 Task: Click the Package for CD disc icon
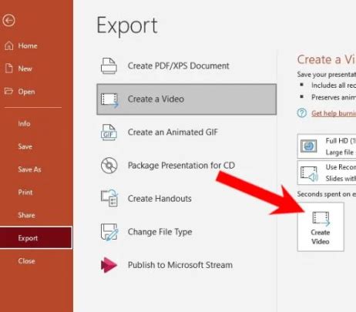point(109,166)
